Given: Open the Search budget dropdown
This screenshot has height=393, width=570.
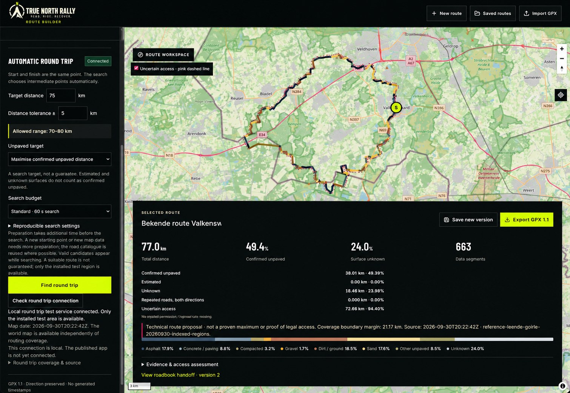Looking at the screenshot, I should click(x=60, y=211).
